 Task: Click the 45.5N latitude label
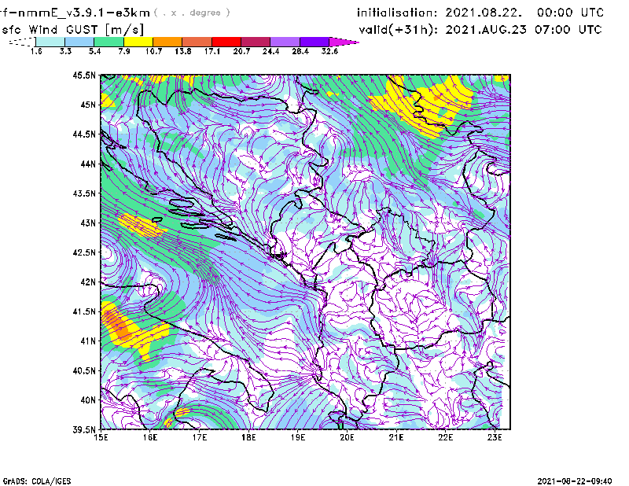[x=84, y=75]
